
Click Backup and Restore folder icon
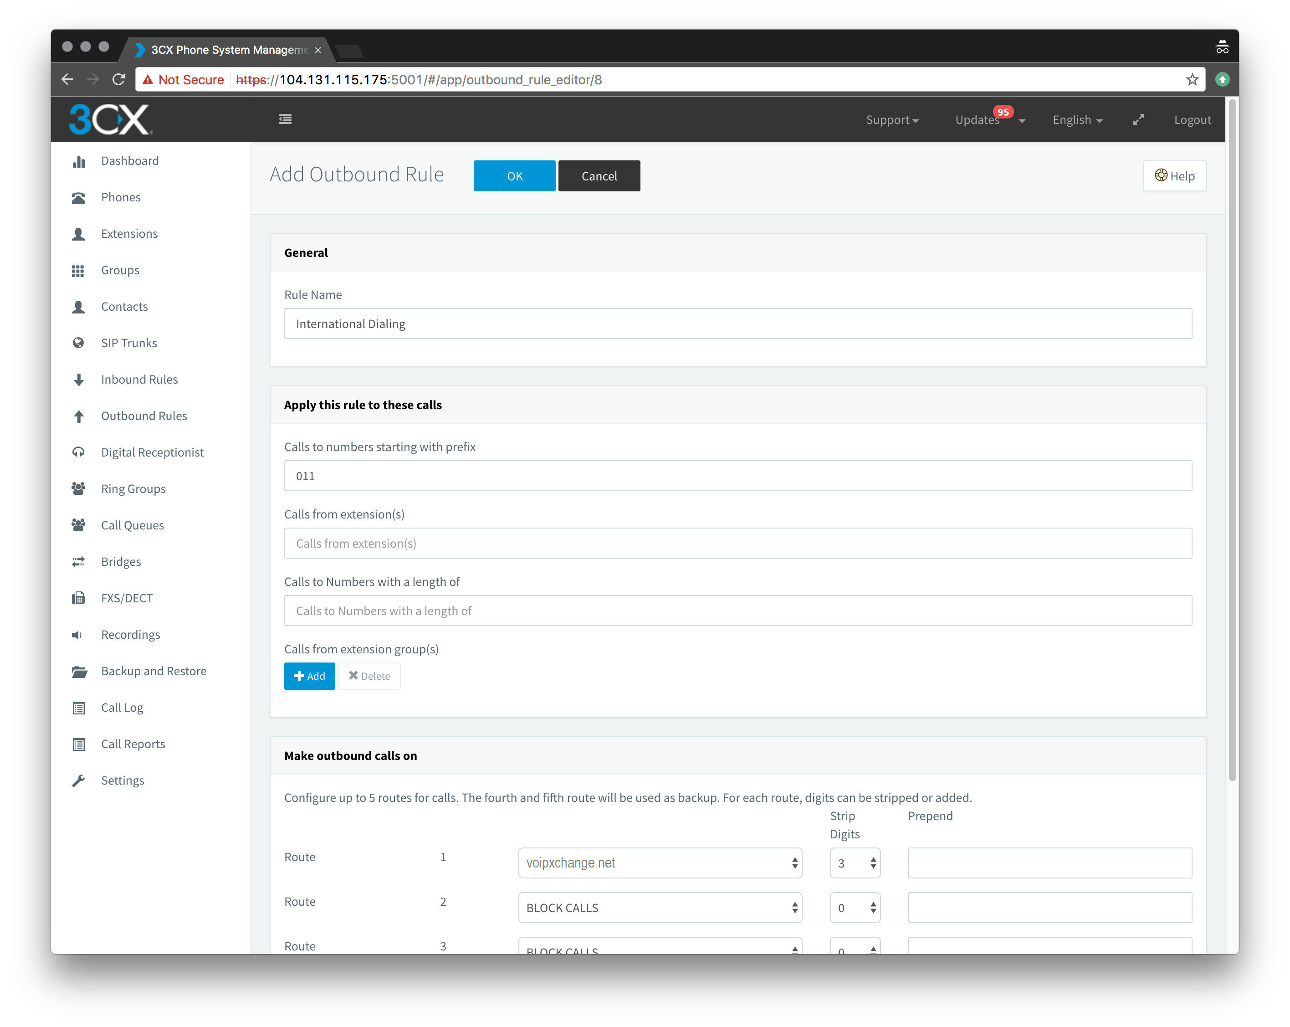79,672
